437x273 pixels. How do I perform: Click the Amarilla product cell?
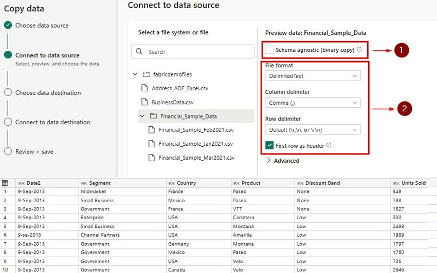click(263, 235)
